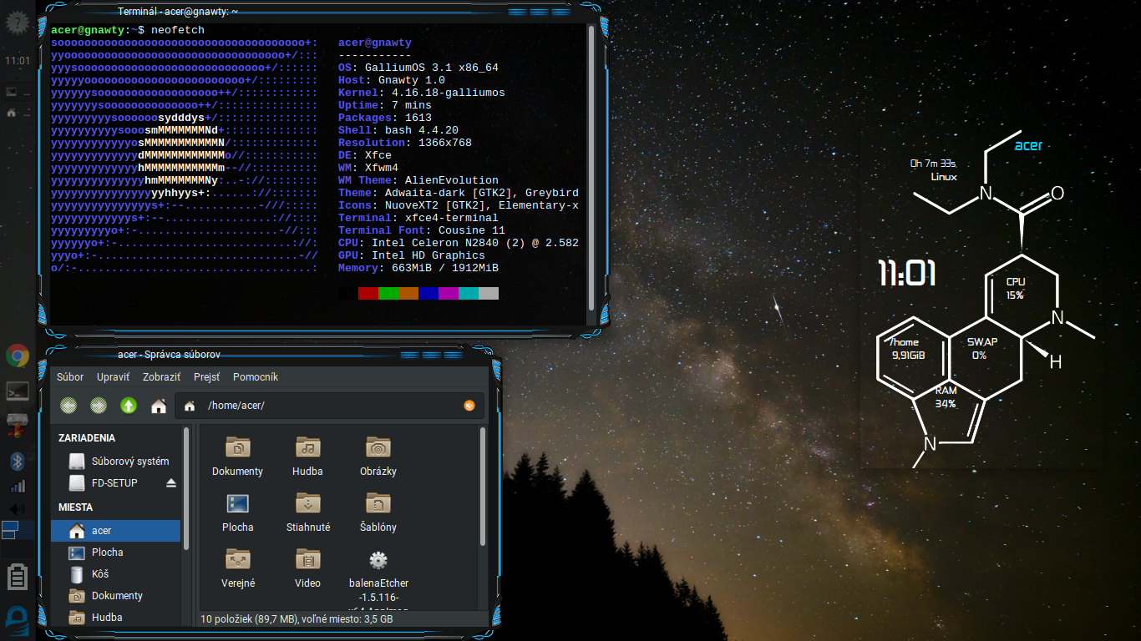The width and height of the screenshot is (1141, 641).
Task: Open the Pomocník menu
Action: point(256,377)
